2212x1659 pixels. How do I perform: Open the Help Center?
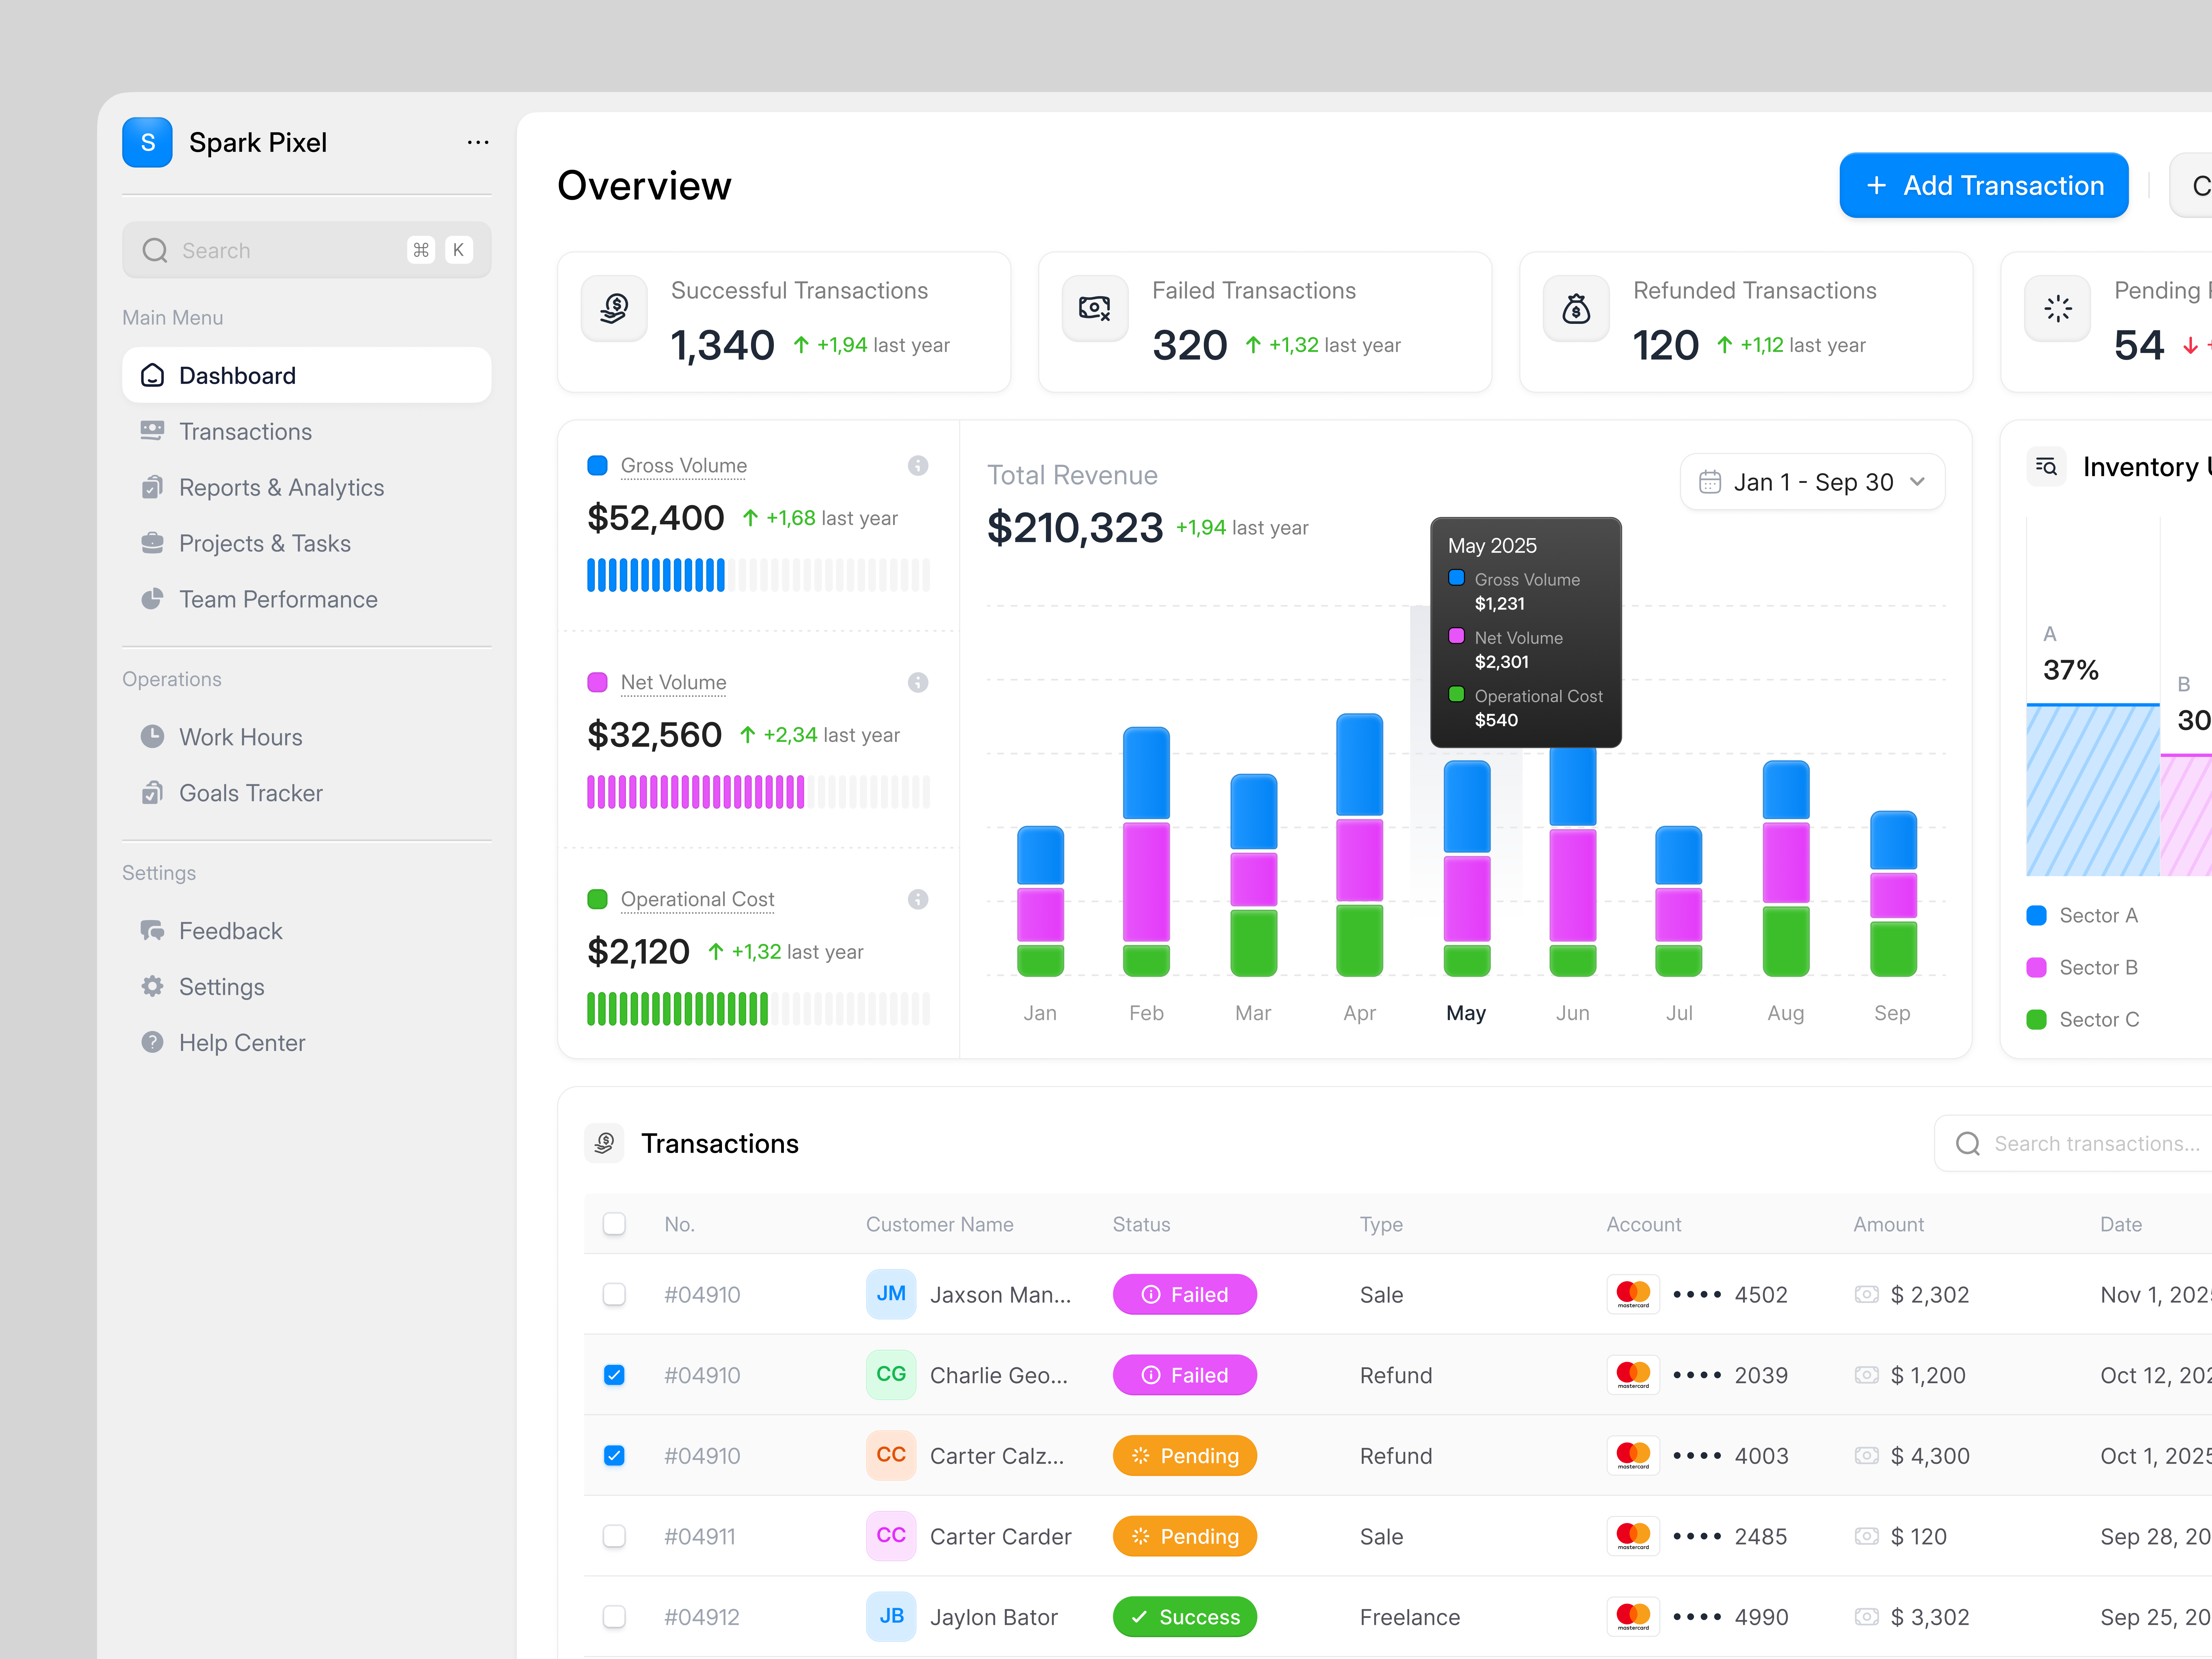coord(242,1042)
